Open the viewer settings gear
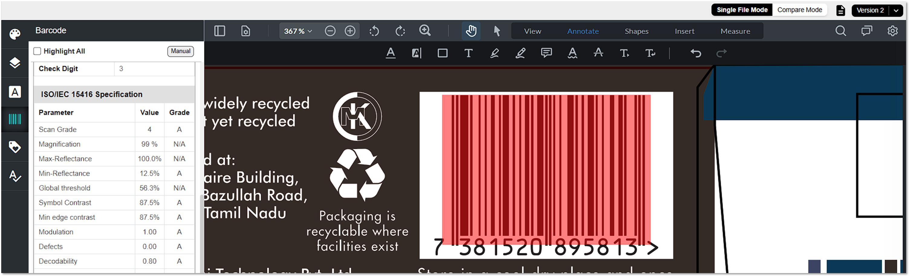The height and width of the screenshot is (277, 910). pyautogui.click(x=893, y=31)
